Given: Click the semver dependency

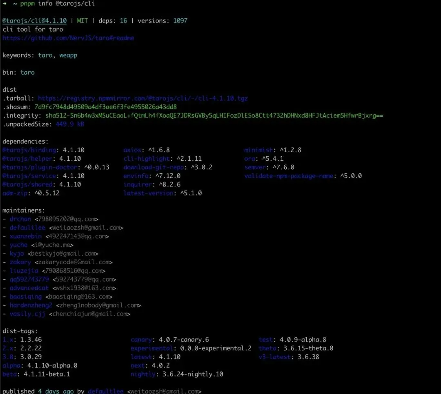Looking at the screenshot, I should 255,168.
